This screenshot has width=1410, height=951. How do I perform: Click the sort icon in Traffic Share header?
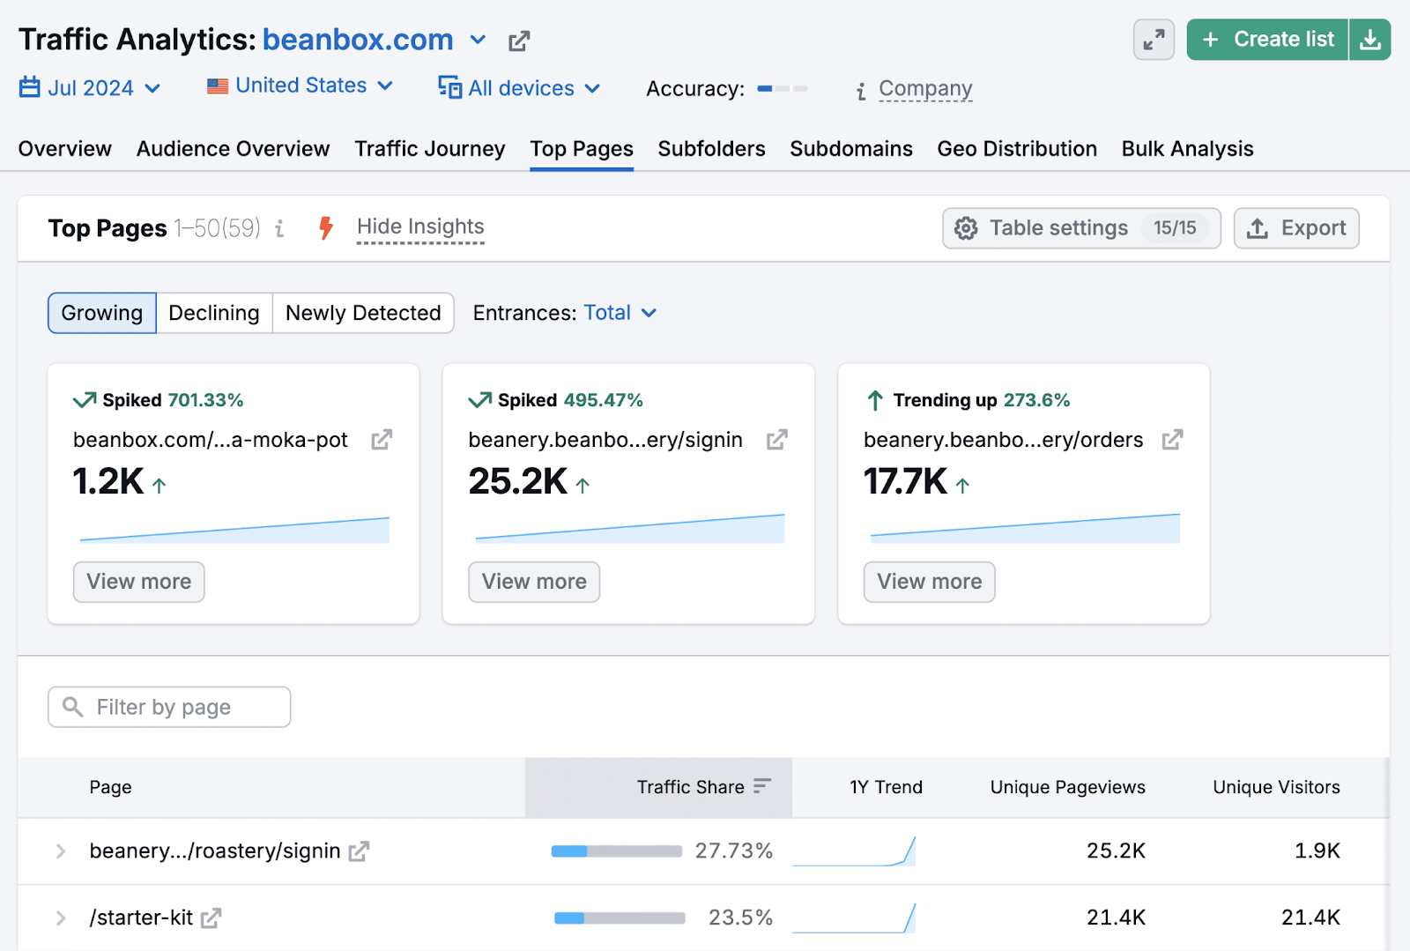click(762, 785)
